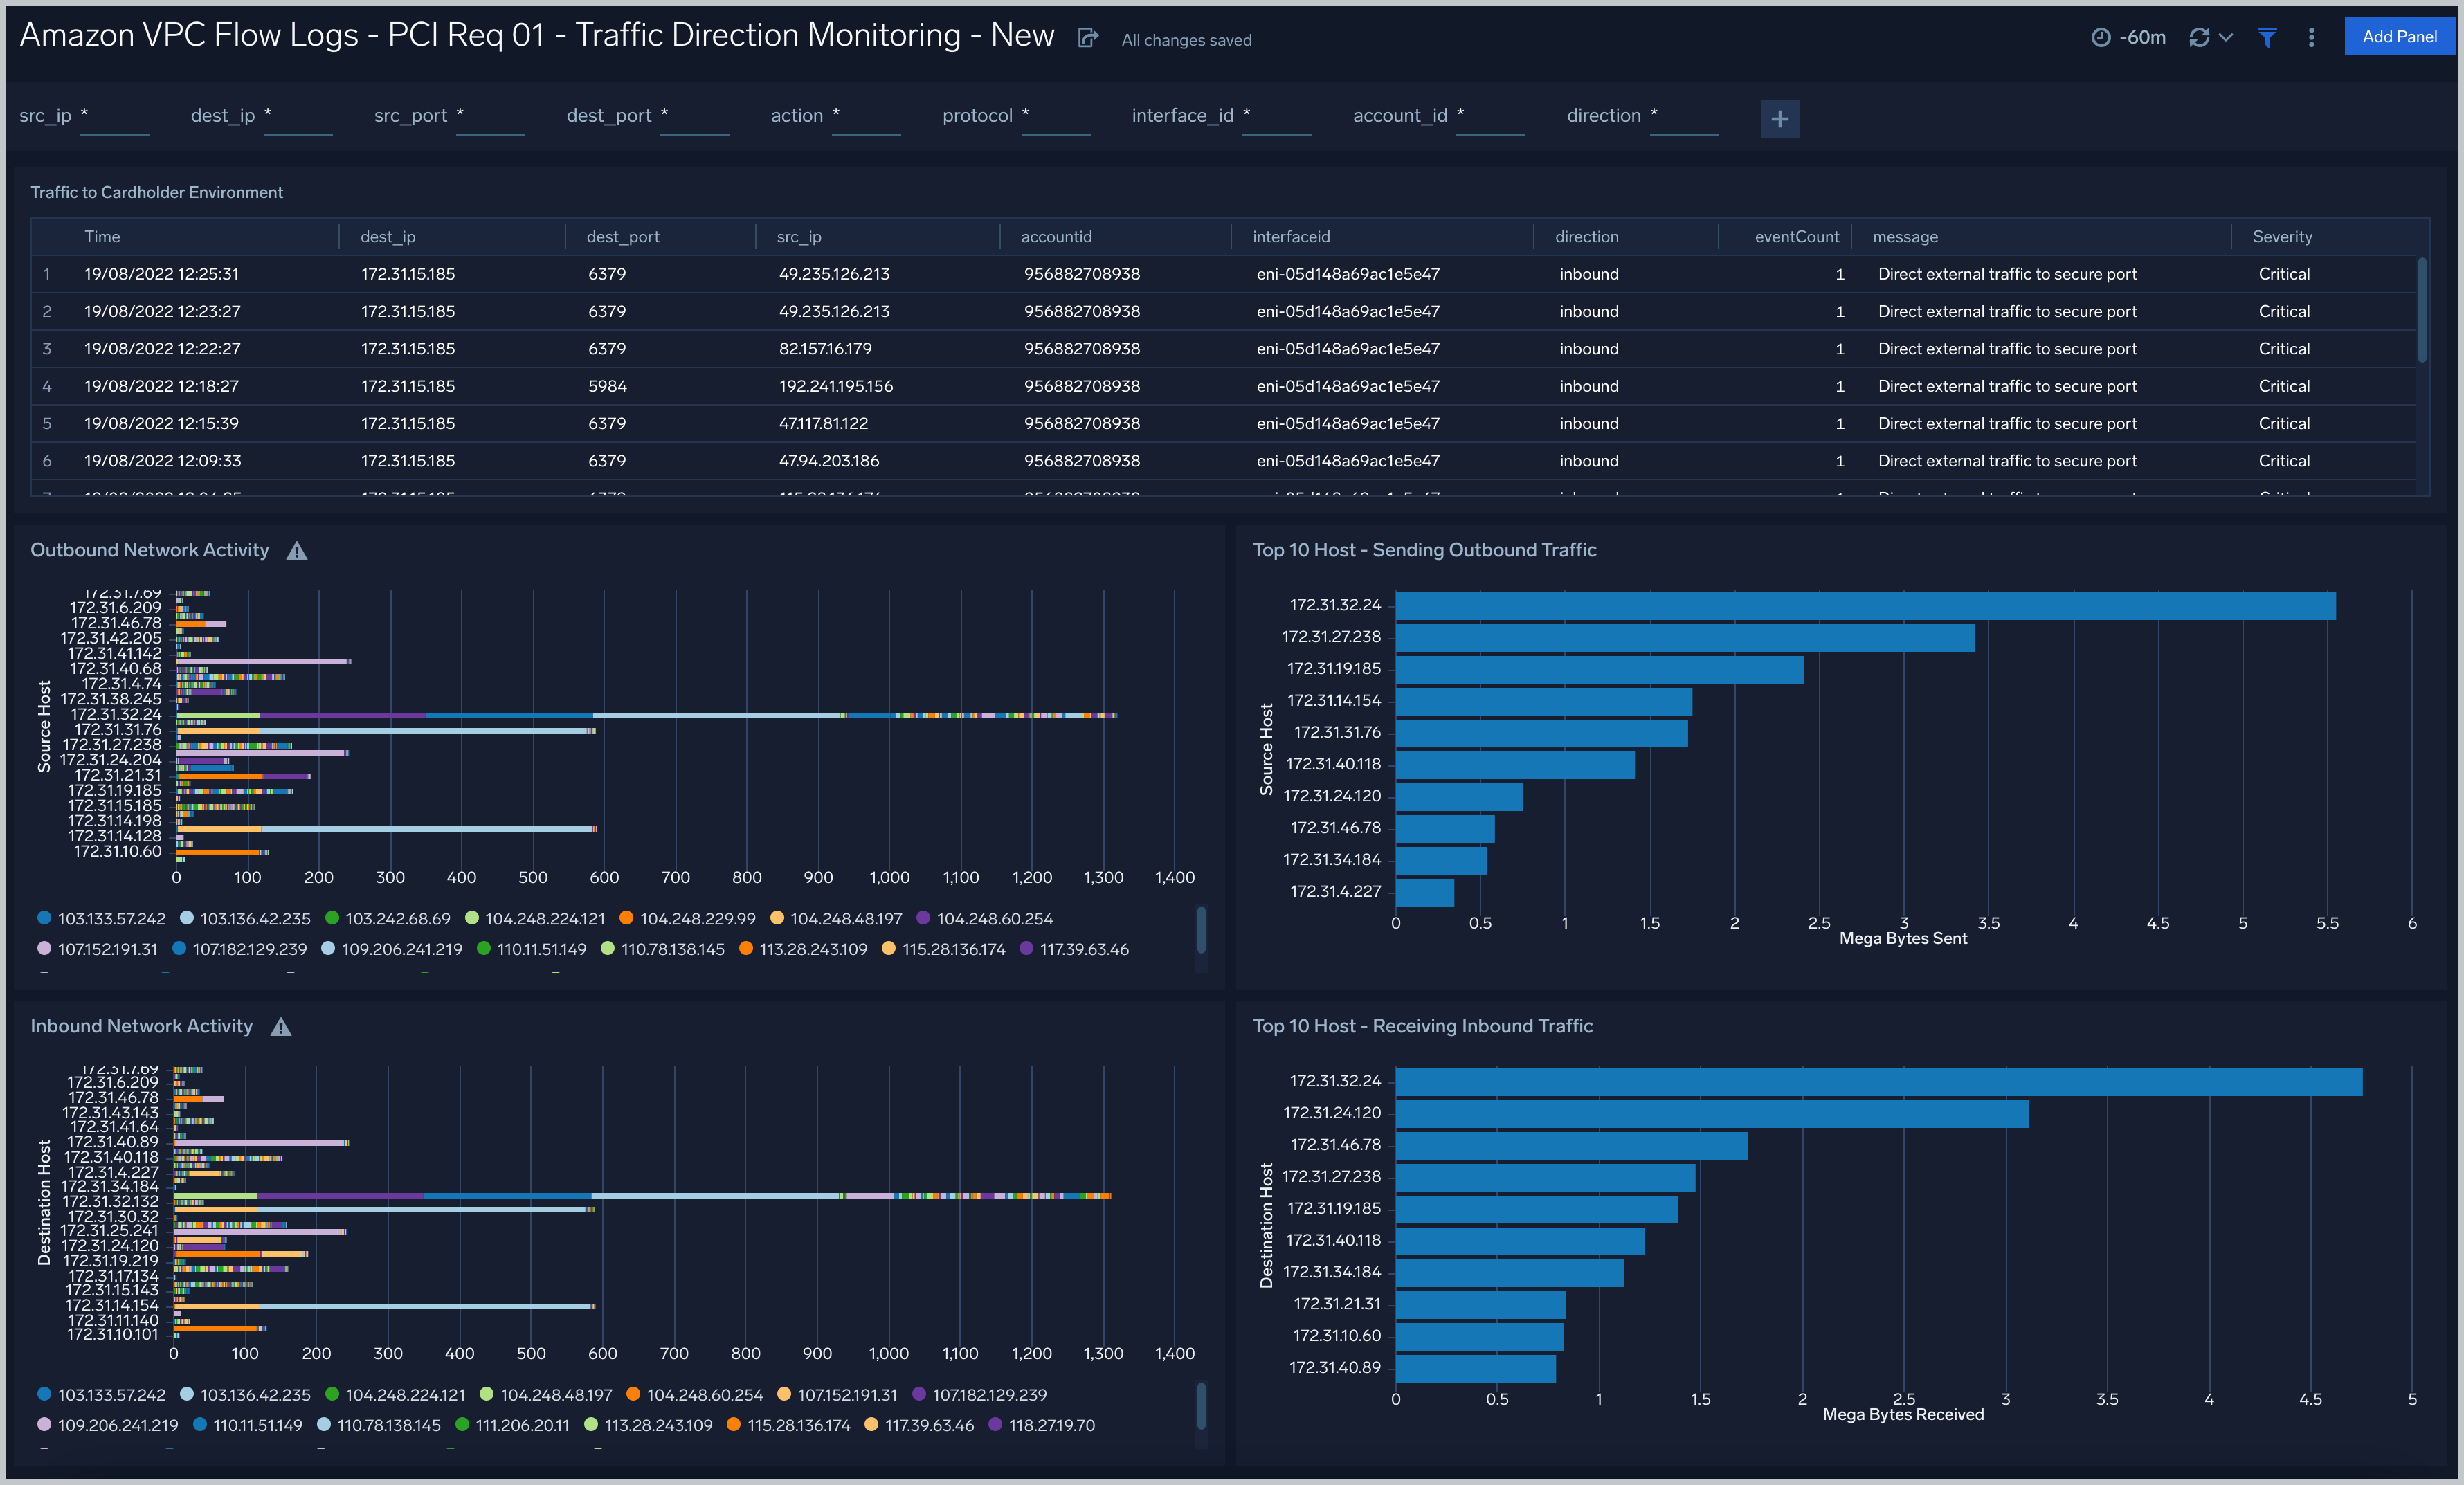Click Inbound Network Activity warning icon
This screenshot has height=1485, width=2464.
281,1027
